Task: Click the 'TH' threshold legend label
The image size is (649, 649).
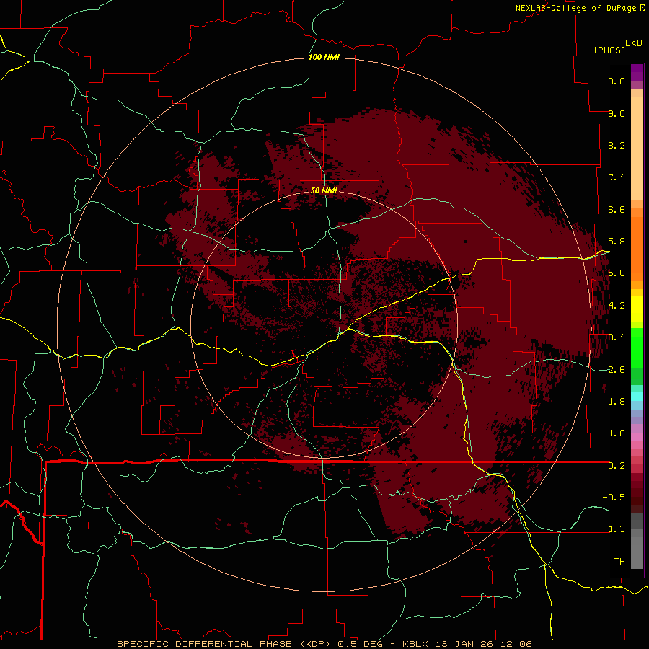Action: 619,562
